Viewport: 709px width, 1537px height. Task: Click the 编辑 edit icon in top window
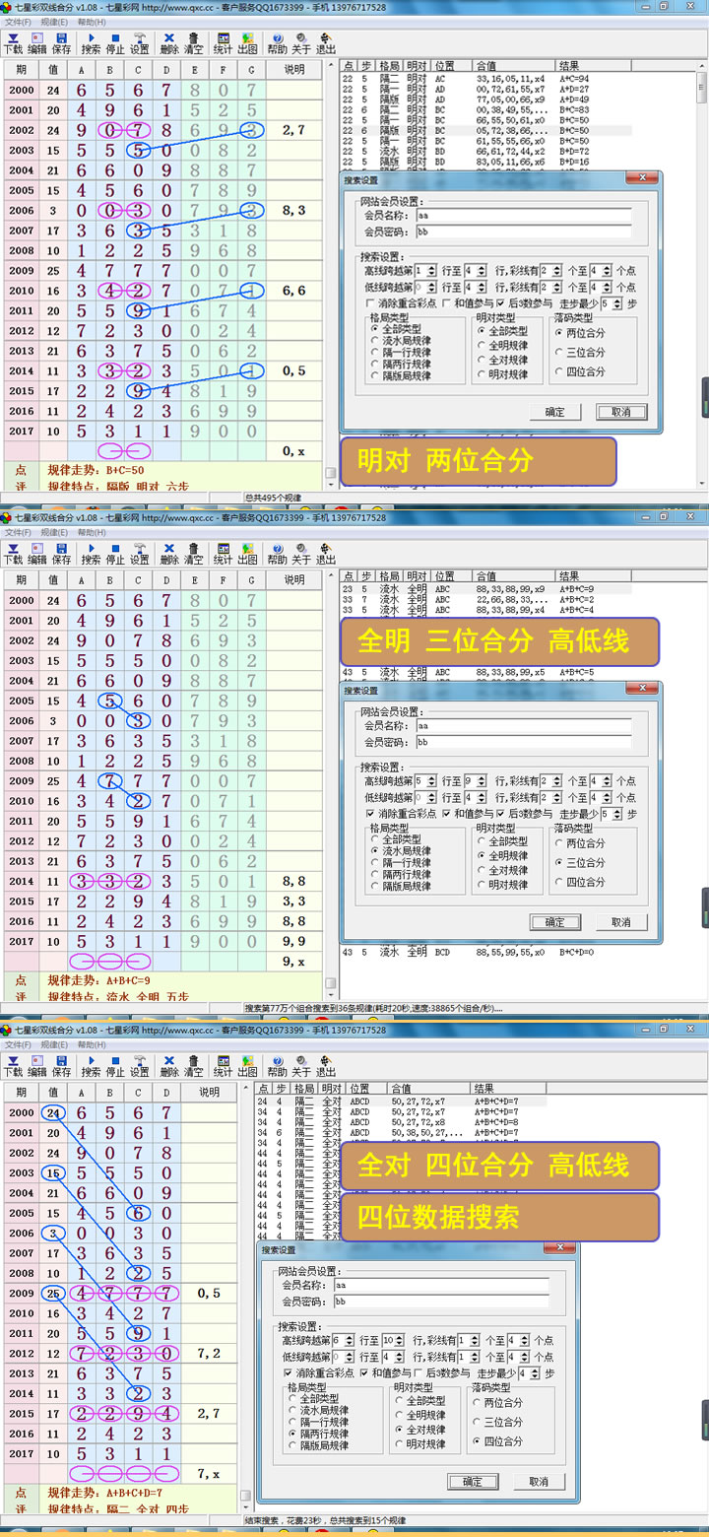click(37, 42)
